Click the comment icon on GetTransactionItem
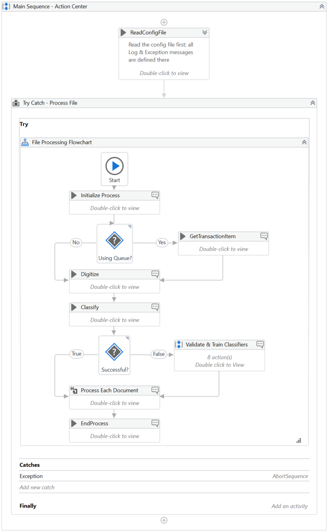The image size is (328, 532). (264, 236)
